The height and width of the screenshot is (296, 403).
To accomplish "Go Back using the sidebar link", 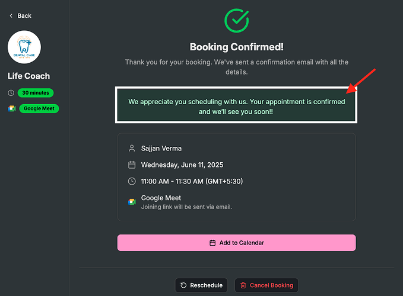I will (20, 16).
